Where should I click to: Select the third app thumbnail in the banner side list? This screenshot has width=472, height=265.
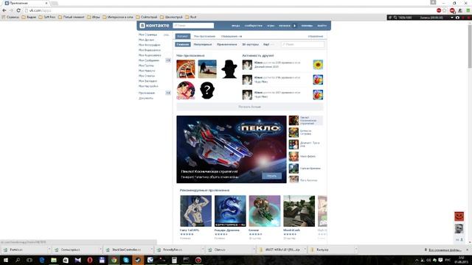tap(294, 144)
